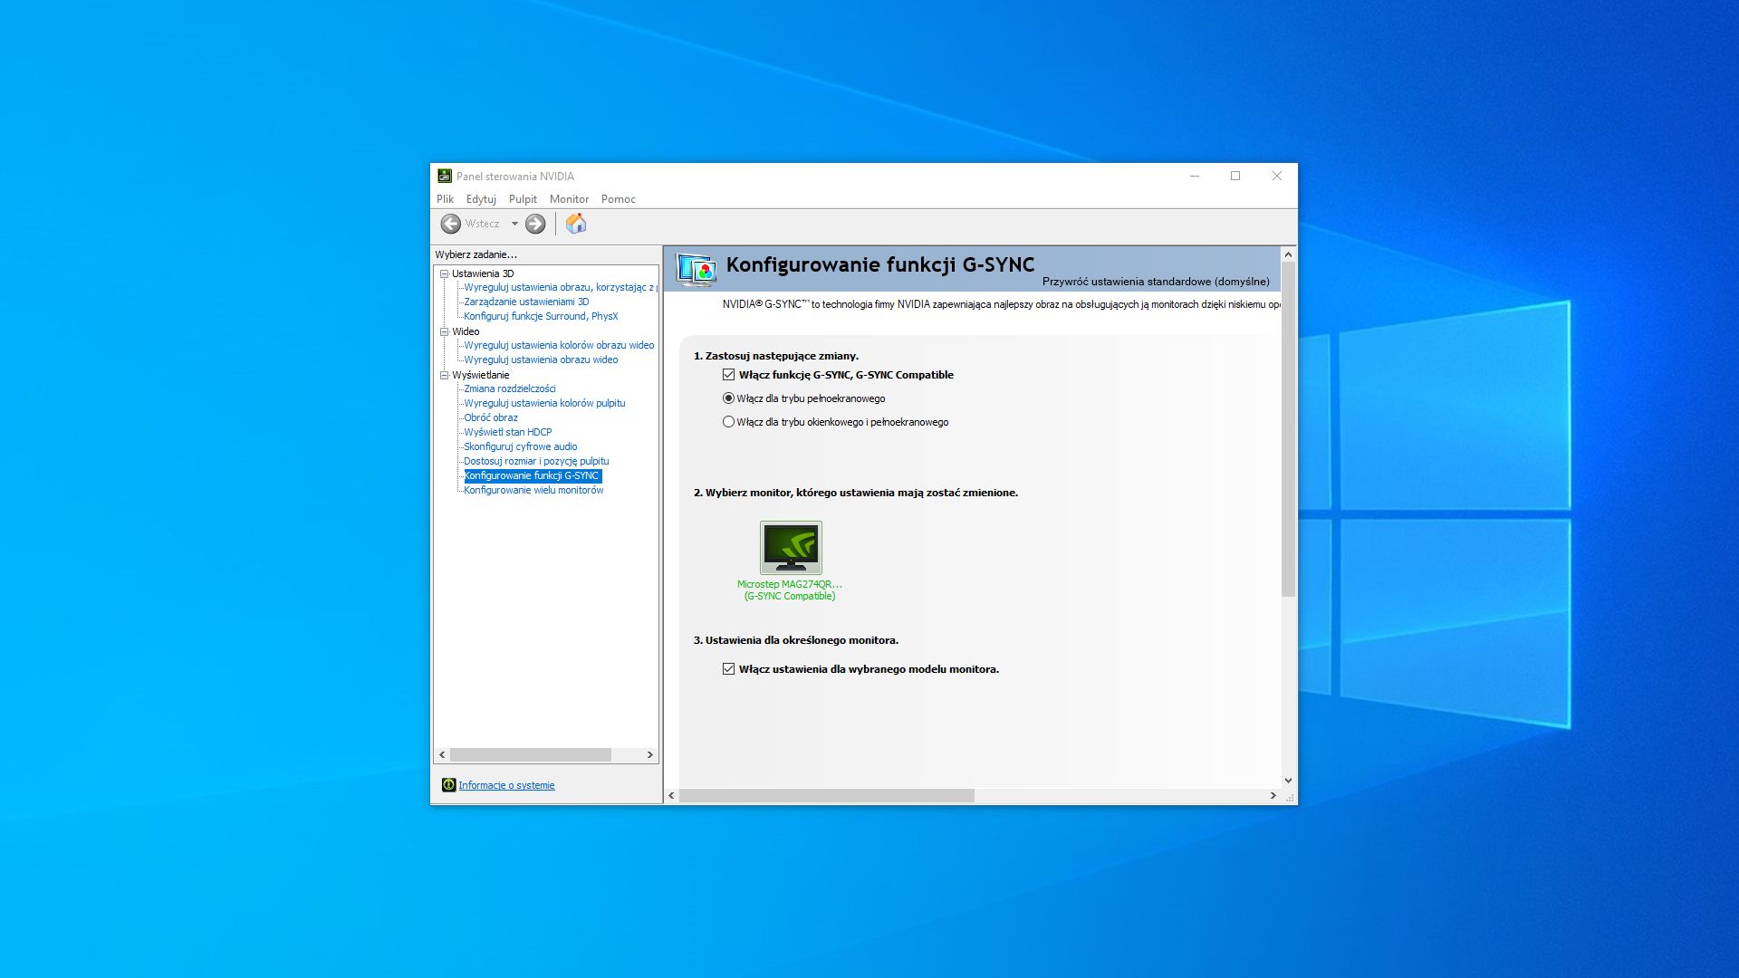The image size is (1739, 978).
Task: Click the system information icon at bottom left
Action: [x=448, y=785]
